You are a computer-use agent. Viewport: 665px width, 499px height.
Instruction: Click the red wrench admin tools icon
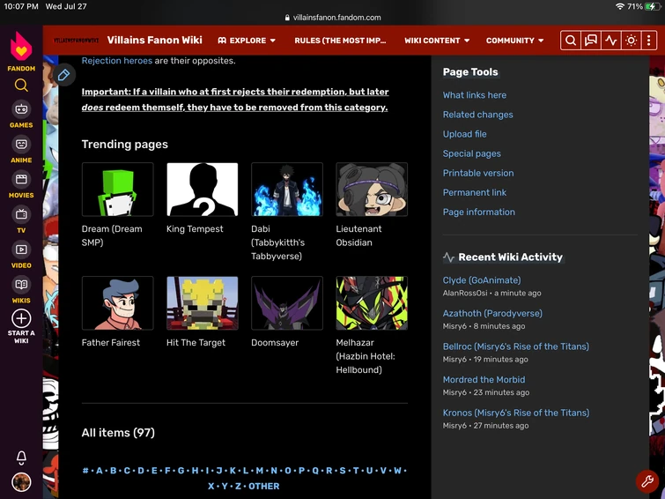647,481
